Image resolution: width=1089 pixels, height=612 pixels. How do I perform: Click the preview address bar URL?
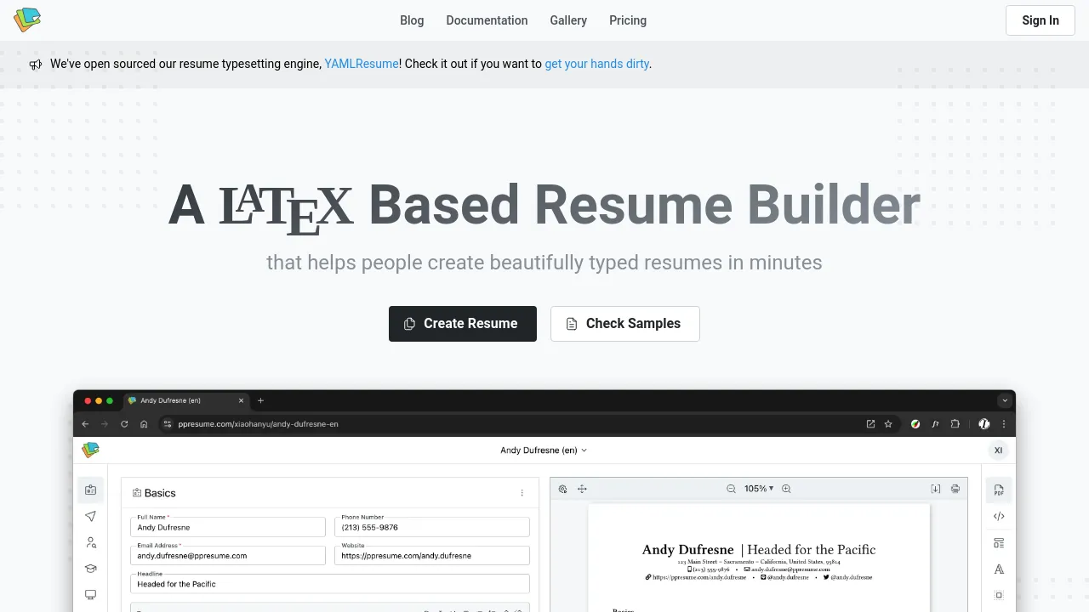(x=259, y=424)
